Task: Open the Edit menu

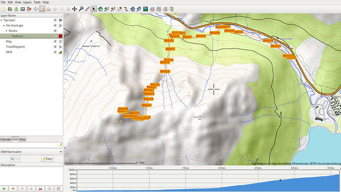Action: [x=10, y=2]
